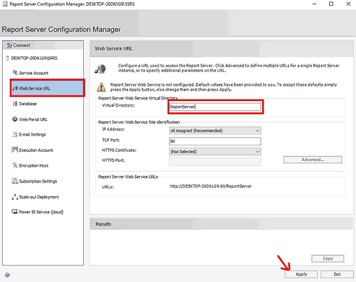Open the HTTPS Certificate dropdown
Image resolution: width=356 pixels, height=282 pixels.
pyautogui.click(x=257, y=151)
